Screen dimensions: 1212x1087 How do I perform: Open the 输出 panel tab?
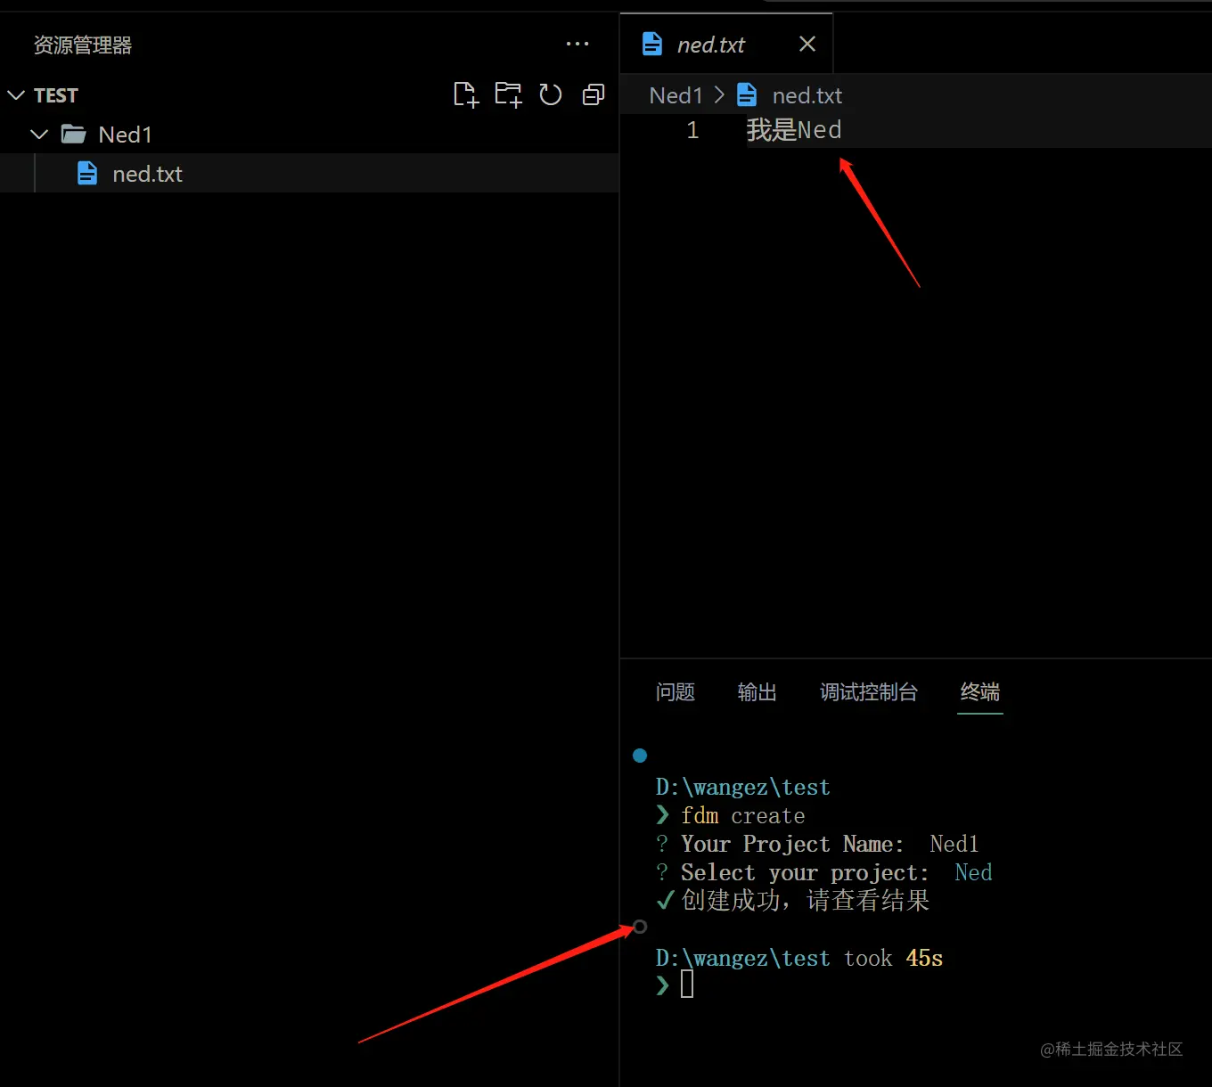tap(757, 692)
